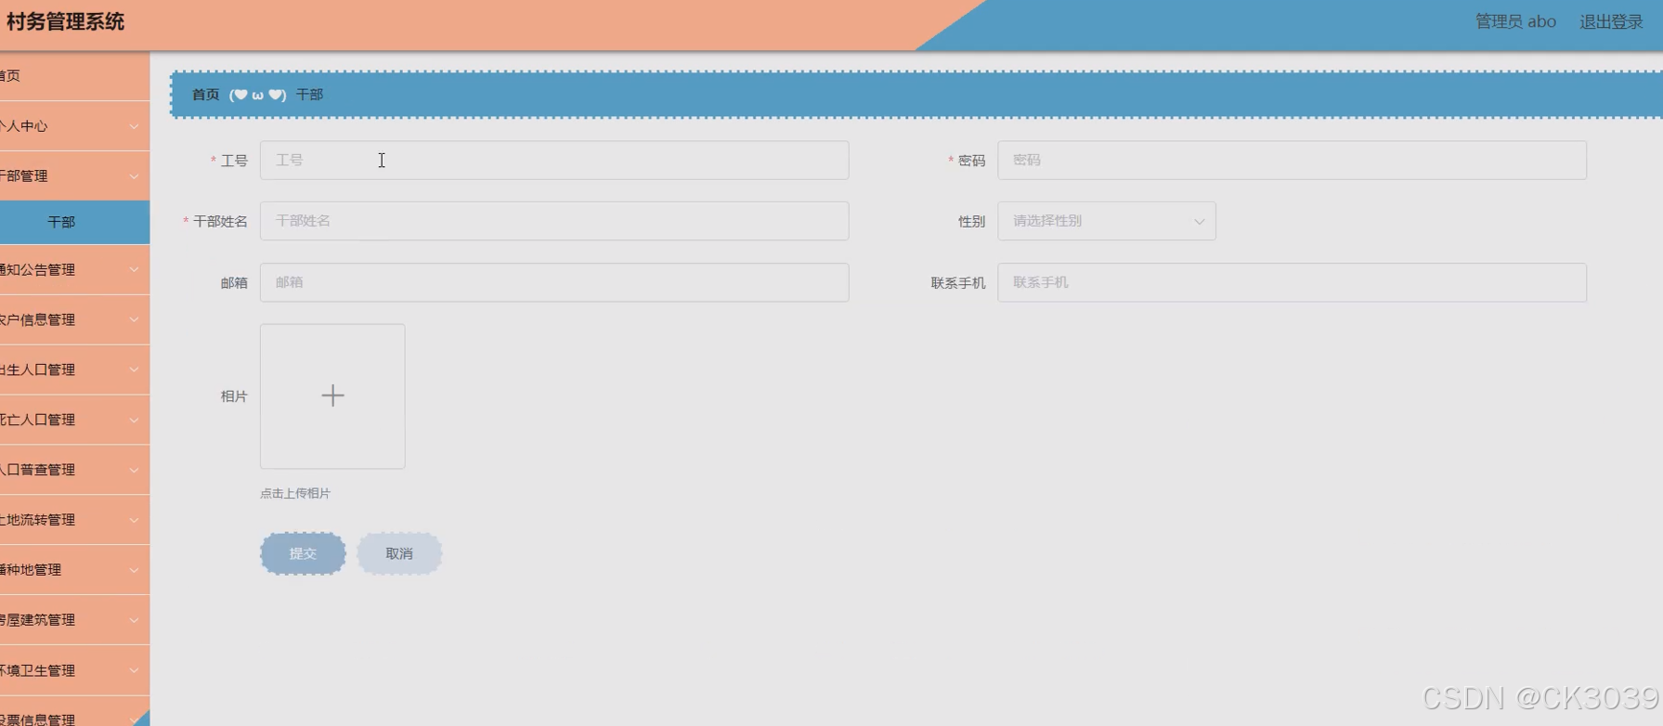Click the 管理员 abo account label
This screenshot has width=1663, height=726.
coord(1515,21)
